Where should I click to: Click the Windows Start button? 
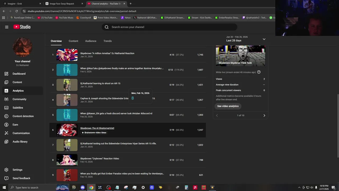4,188
